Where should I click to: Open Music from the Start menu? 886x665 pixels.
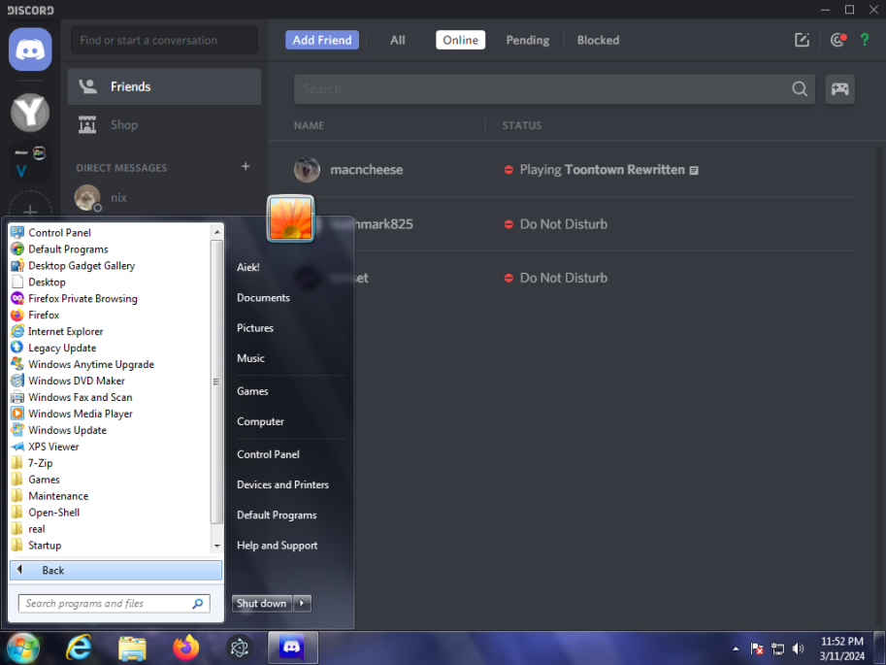click(250, 358)
